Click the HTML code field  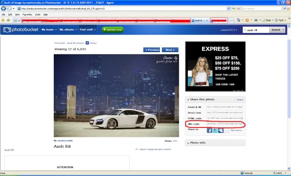225,118
